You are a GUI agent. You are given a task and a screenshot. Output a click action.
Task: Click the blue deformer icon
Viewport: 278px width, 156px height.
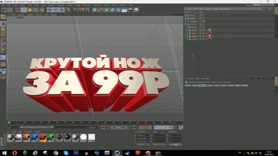click(118, 10)
